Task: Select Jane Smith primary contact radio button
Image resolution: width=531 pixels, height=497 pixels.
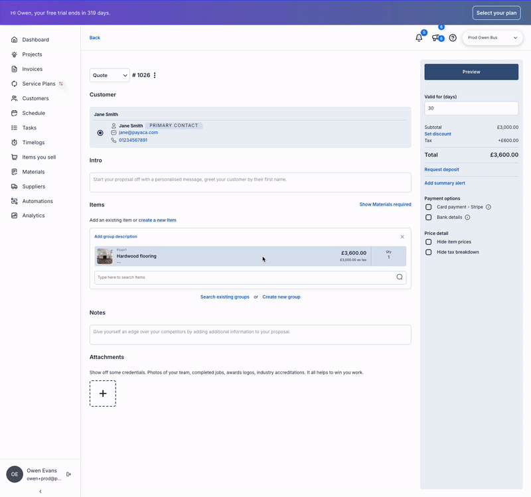Action: pos(100,133)
